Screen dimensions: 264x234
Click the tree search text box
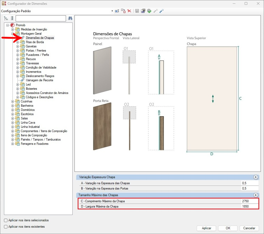click(x=41, y=18)
